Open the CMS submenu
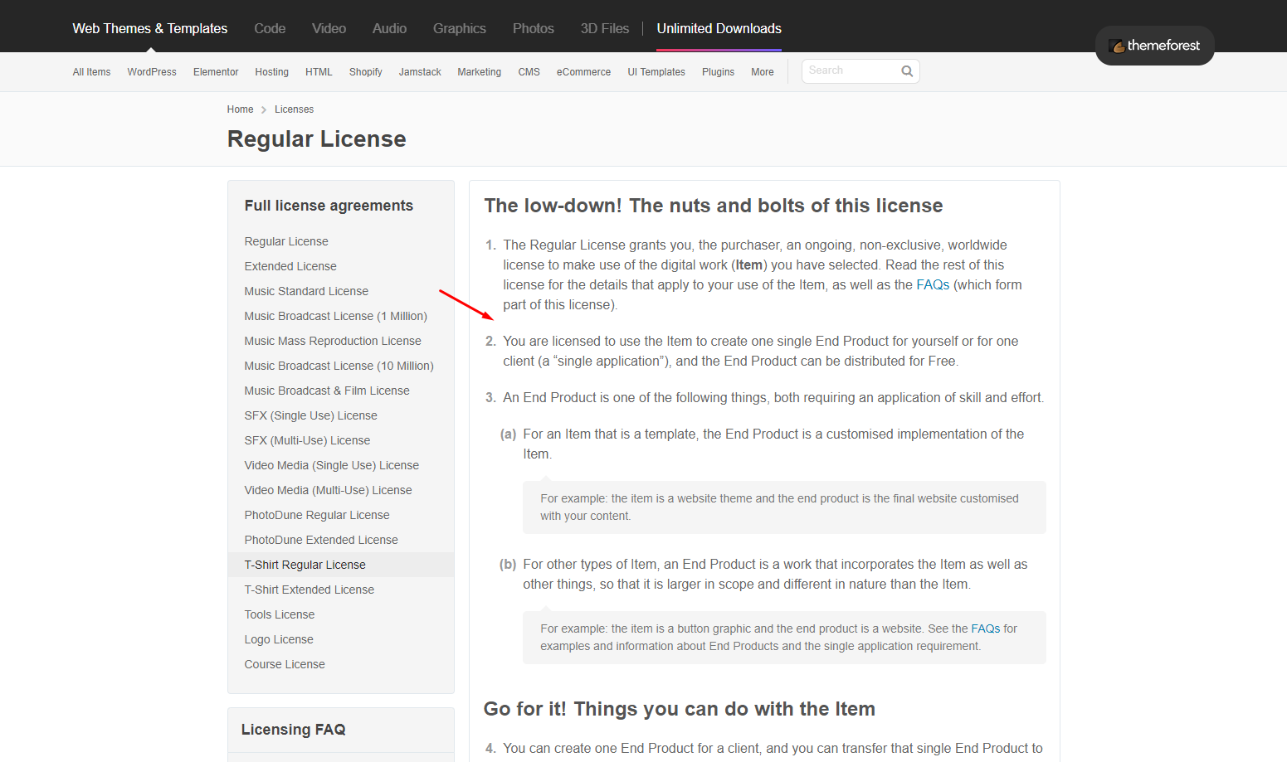The width and height of the screenshot is (1287, 762). (529, 72)
